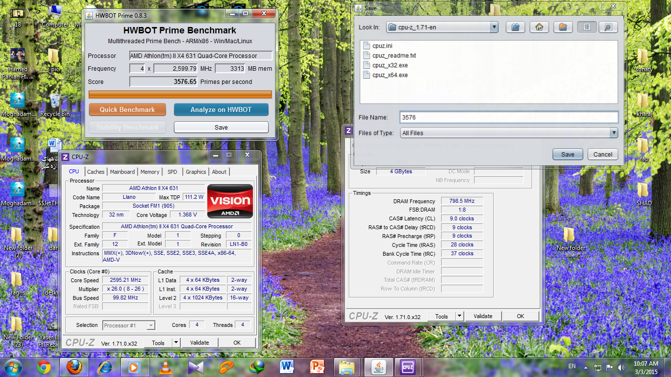Show hidden system tray icons
671x377 pixels.
586,367
